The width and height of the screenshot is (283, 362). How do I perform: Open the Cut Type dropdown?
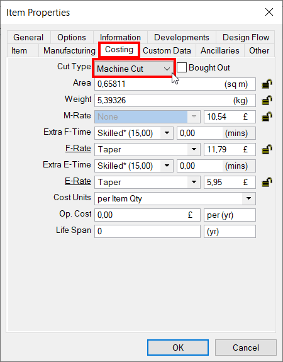(x=134, y=69)
